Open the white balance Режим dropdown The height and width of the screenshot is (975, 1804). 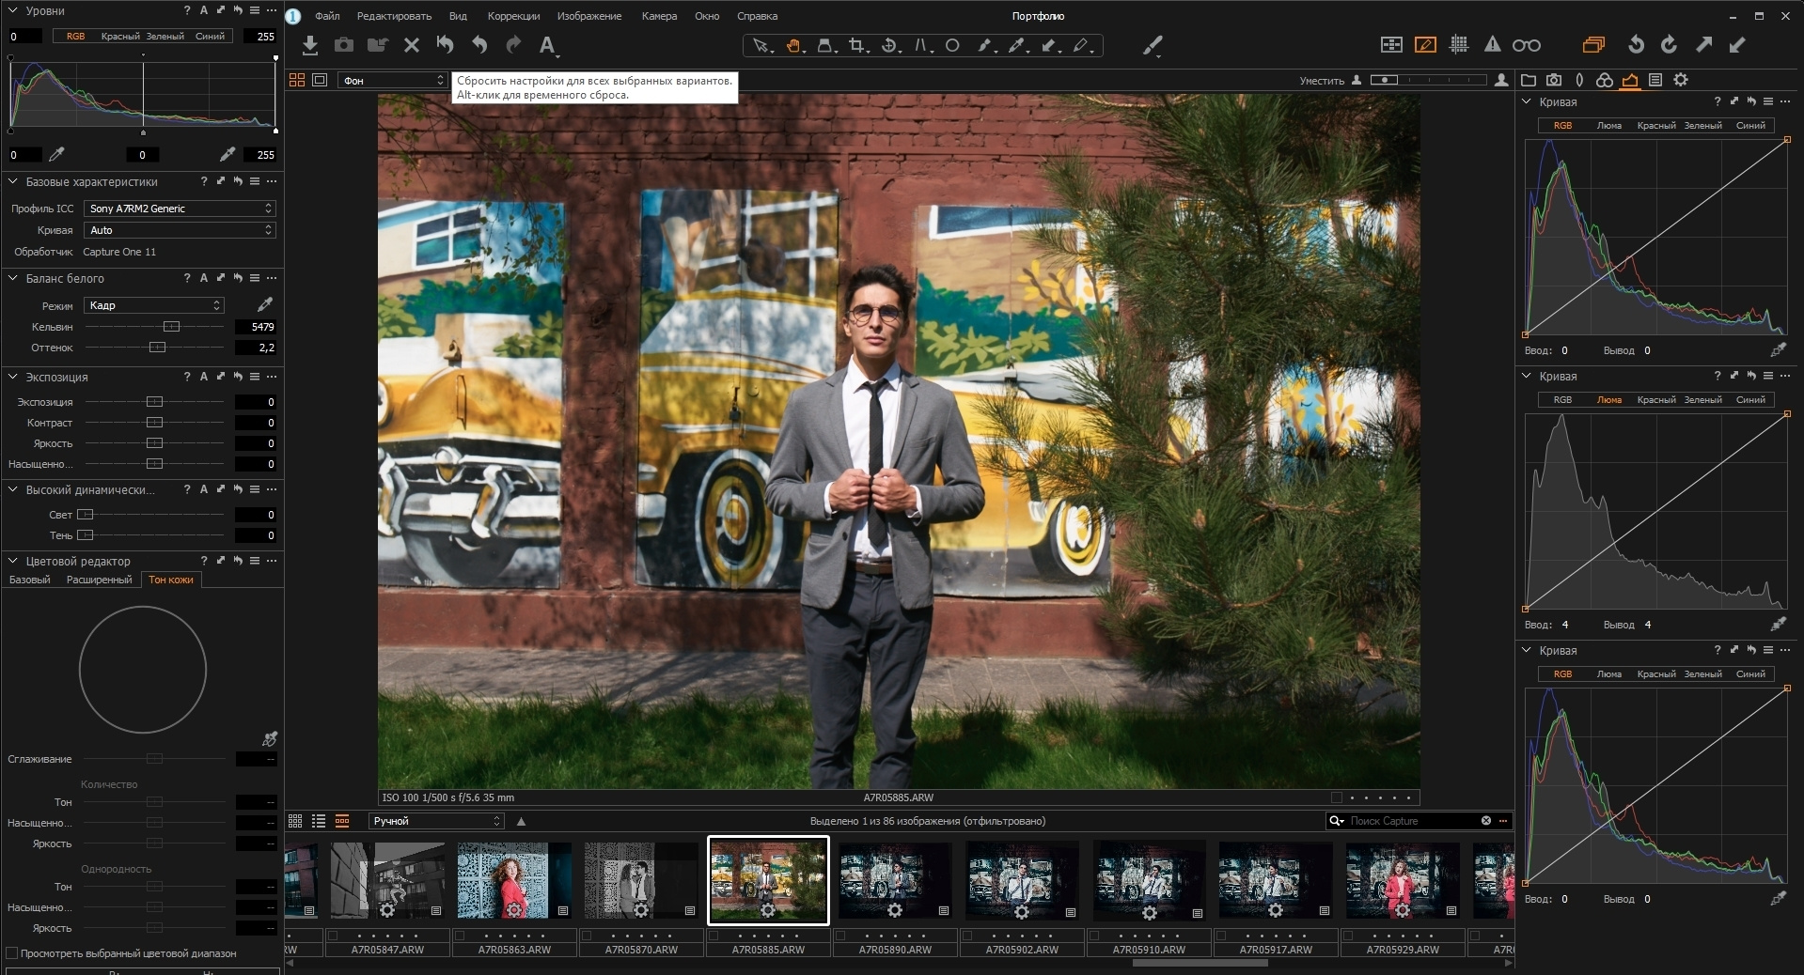154,305
